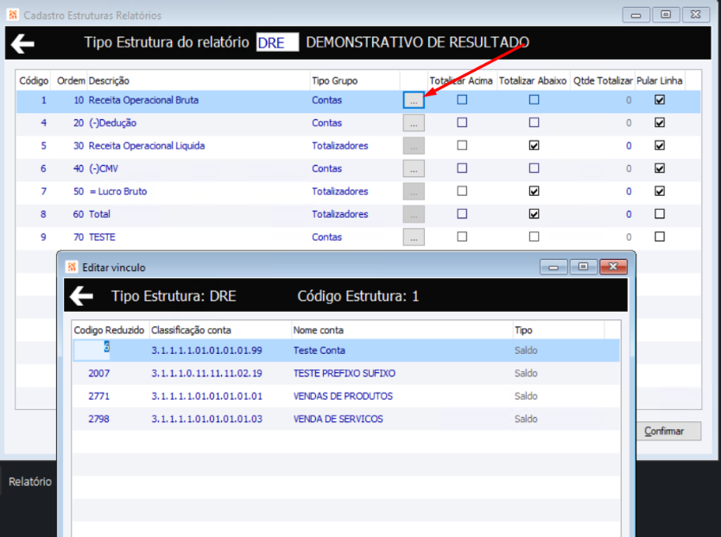Click Teste Conta account name

tap(319, 351)
